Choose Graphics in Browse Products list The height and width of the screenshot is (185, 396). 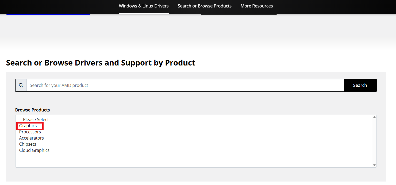pos(28,126)
